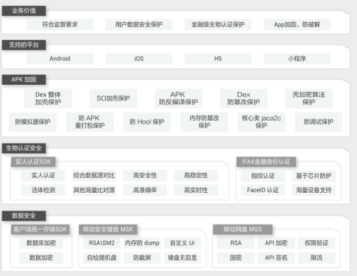
Task: Click the 数据安全 section header
Action: [x=24, y=216]
